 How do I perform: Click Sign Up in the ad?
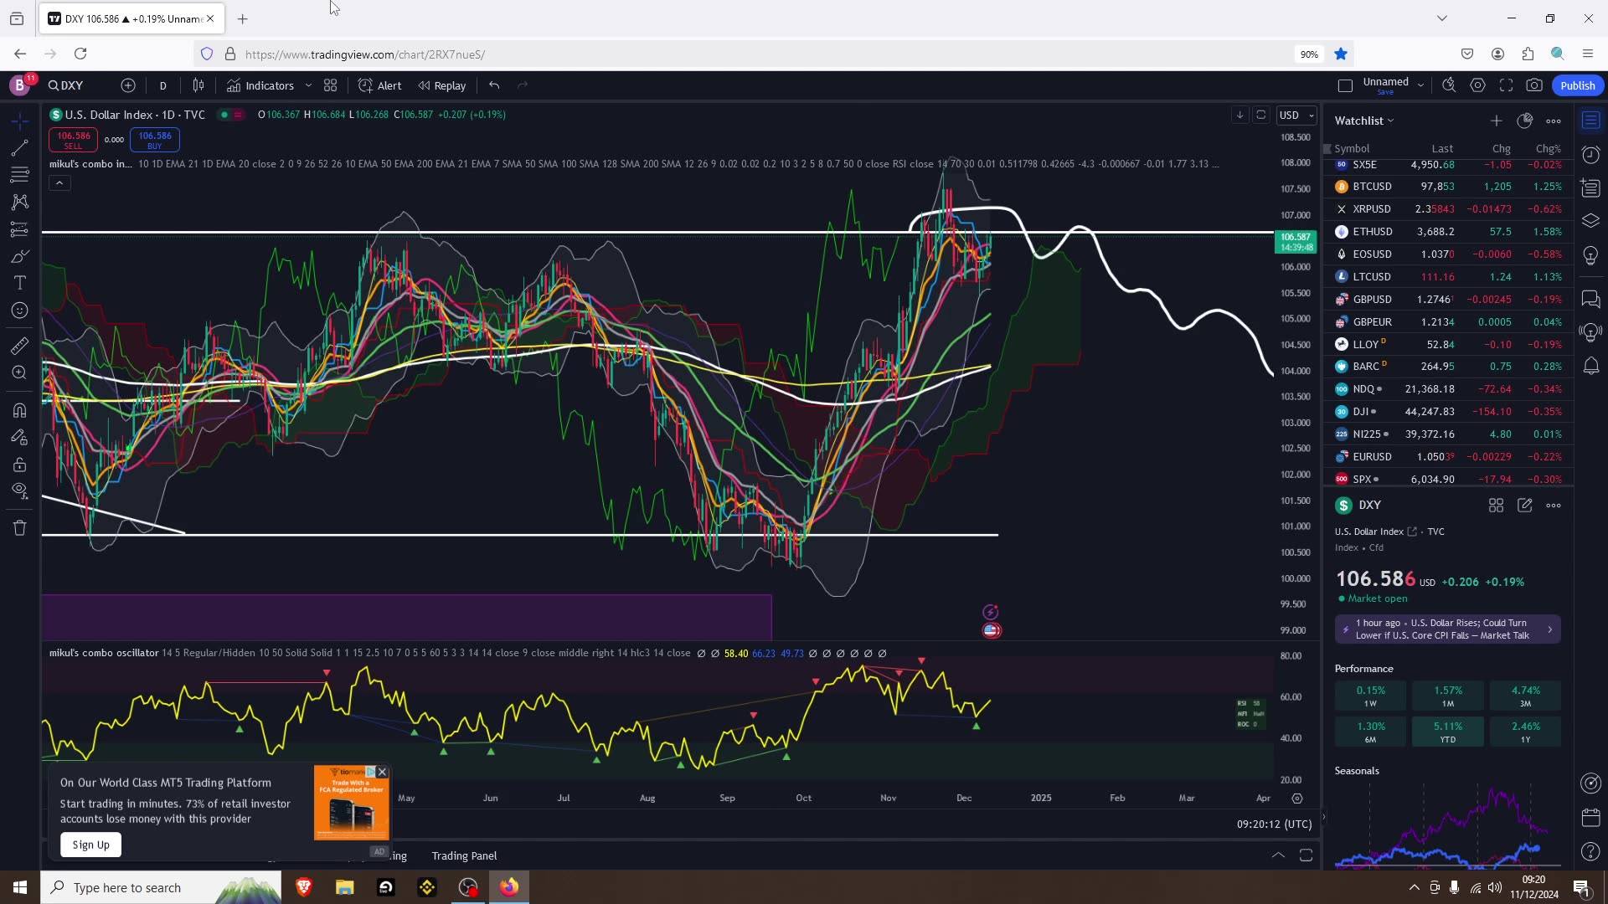click(90, 845)
